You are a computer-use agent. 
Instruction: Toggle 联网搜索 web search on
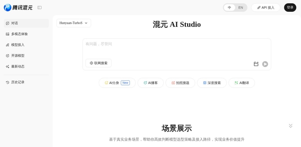98,63
